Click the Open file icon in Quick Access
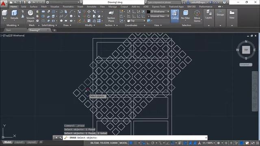 tap(15, 2)
